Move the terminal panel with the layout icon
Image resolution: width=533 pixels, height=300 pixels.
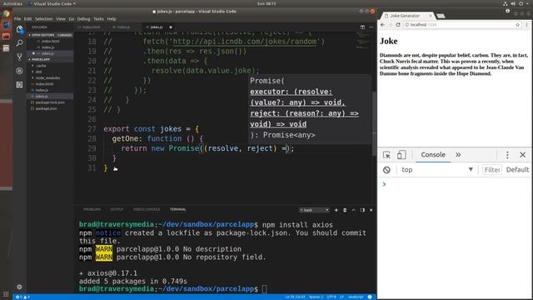[x=362, y=210]
